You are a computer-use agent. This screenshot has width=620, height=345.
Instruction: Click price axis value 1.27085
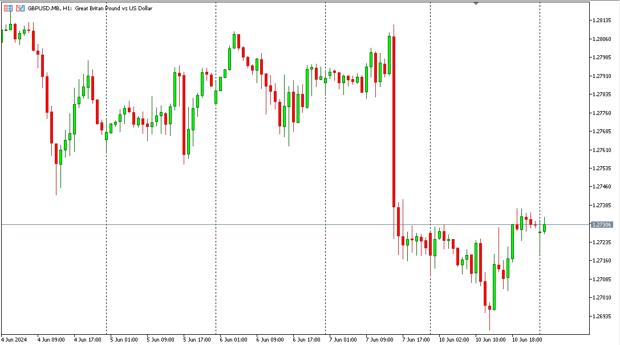tap(601, 279)
